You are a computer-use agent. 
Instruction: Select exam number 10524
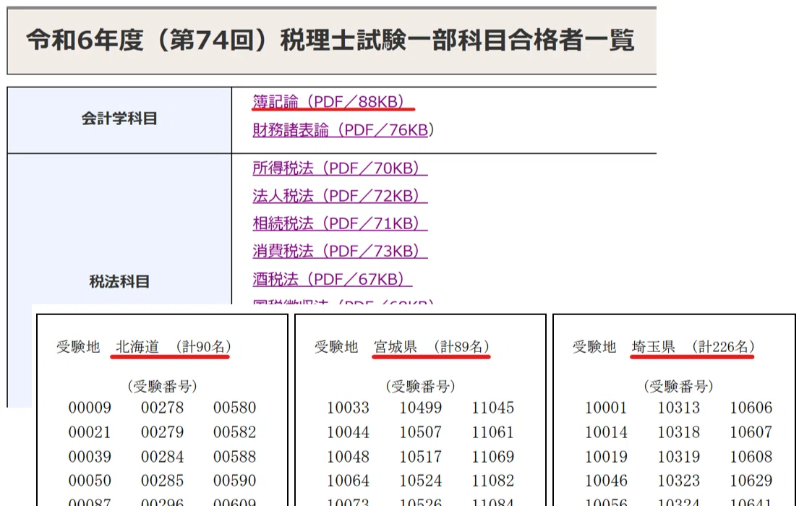point(420,481)
